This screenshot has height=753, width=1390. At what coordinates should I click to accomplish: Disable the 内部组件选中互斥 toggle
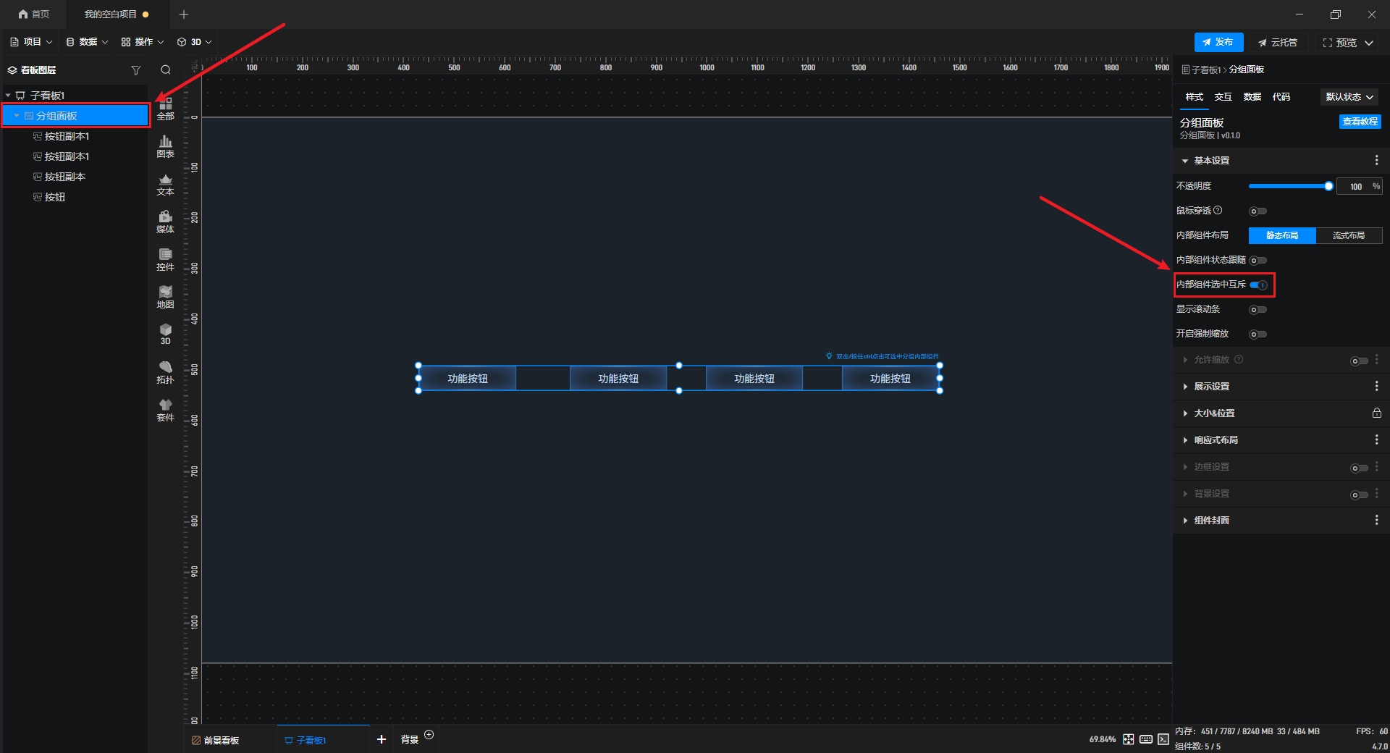tap(1258, 285)
